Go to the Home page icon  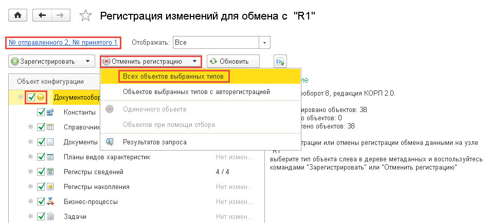18,15
